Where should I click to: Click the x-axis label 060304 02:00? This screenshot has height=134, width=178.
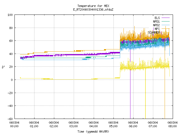[54, 125]
